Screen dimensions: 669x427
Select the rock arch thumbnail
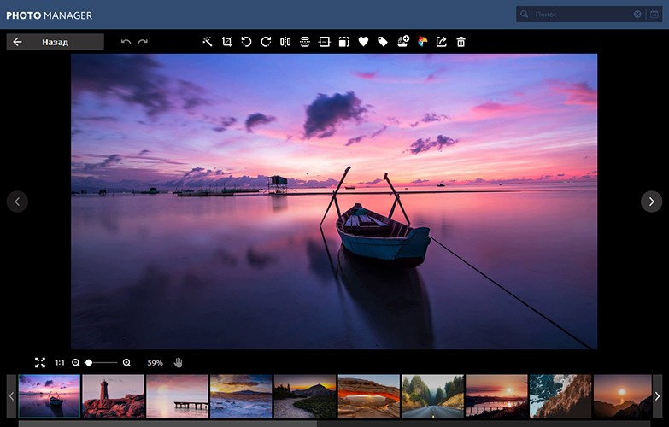tap(369, 396)
